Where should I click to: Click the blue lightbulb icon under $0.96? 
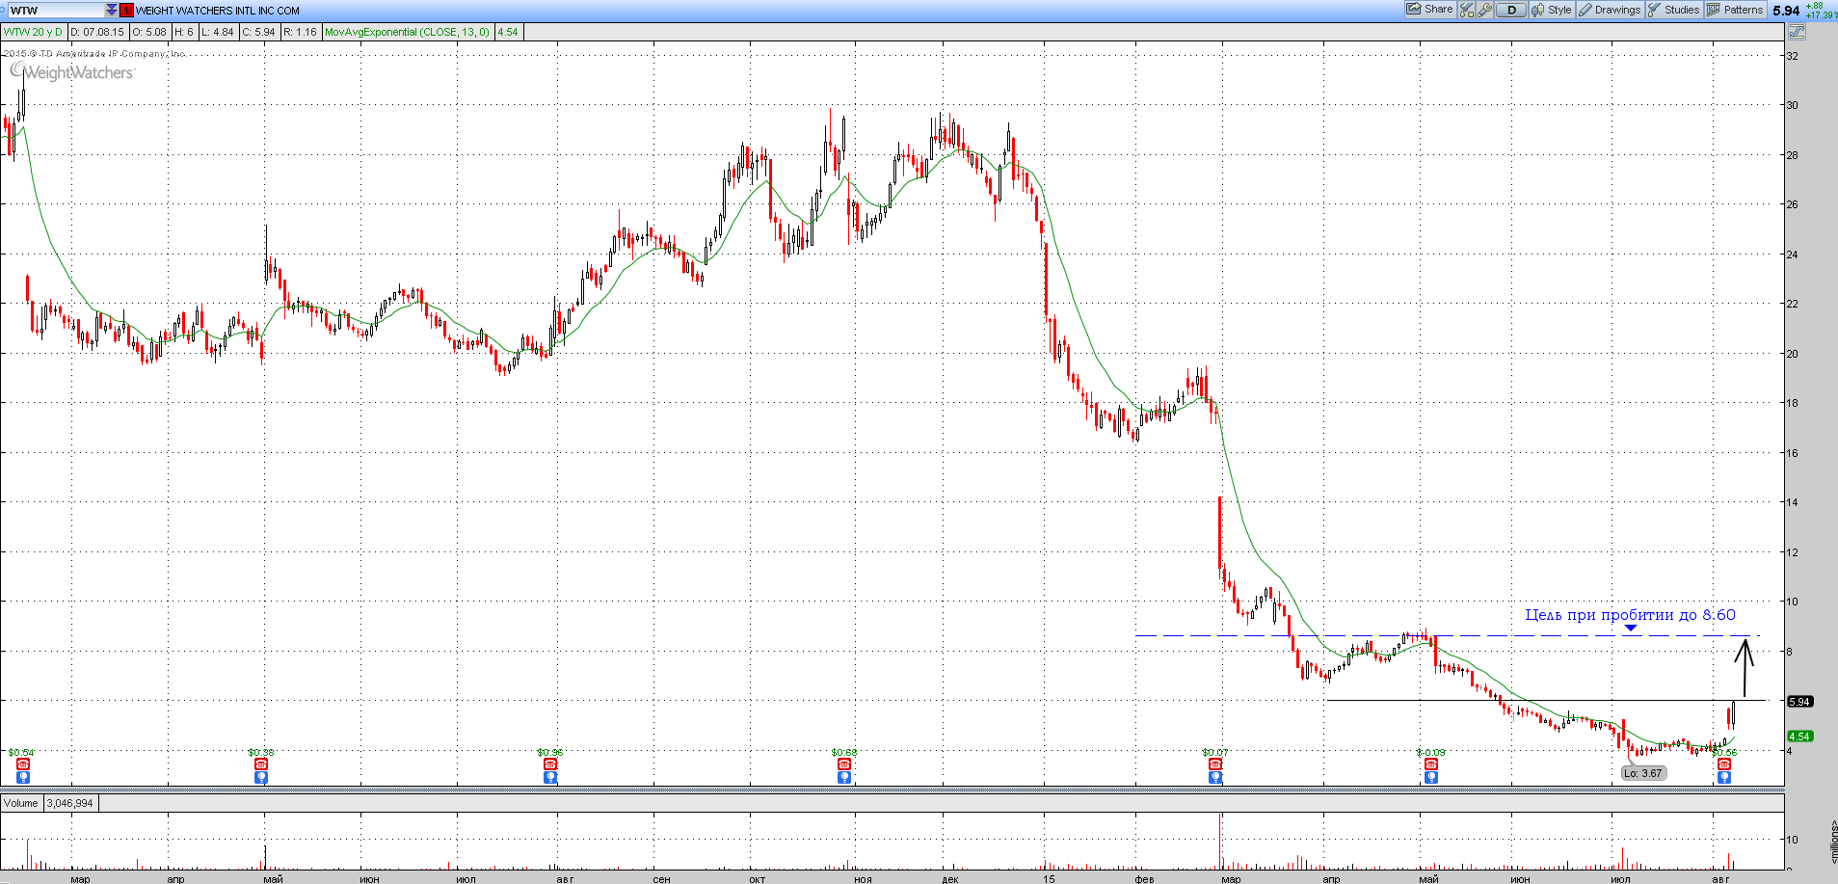[550, 777]
